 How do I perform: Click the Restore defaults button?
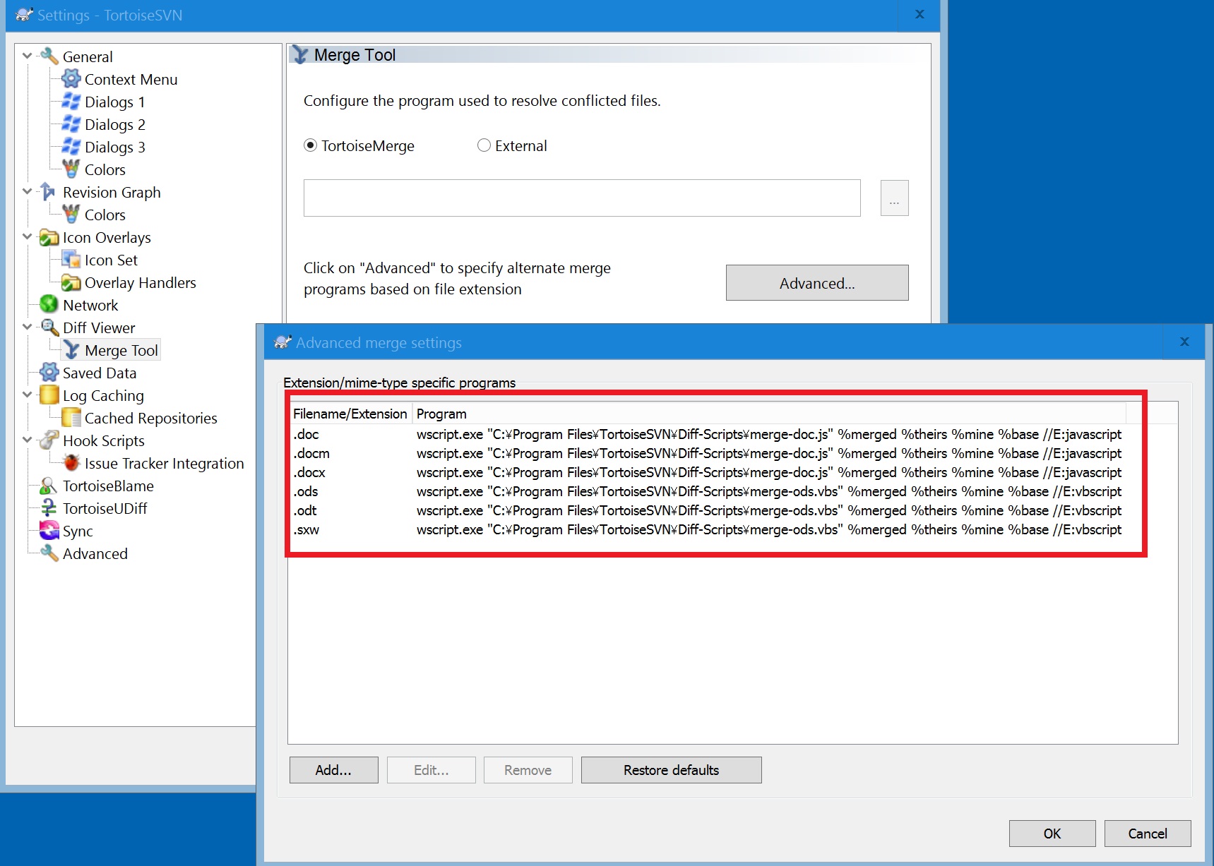(x=671, y=770)
